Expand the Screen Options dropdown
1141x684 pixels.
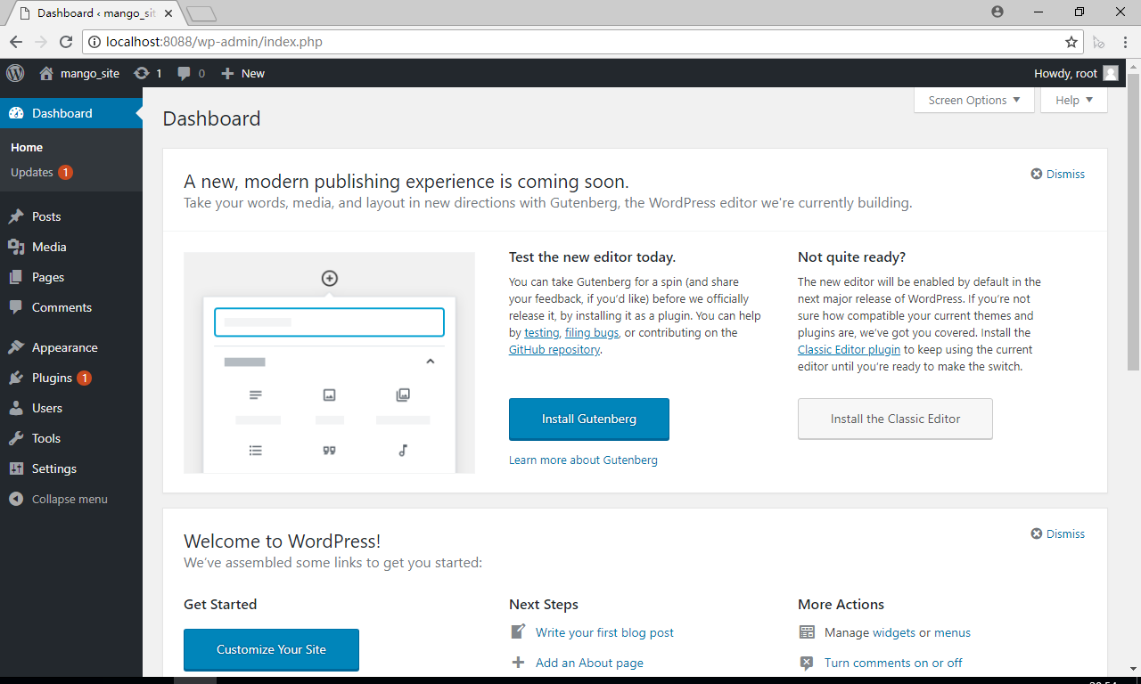[974, 100]
